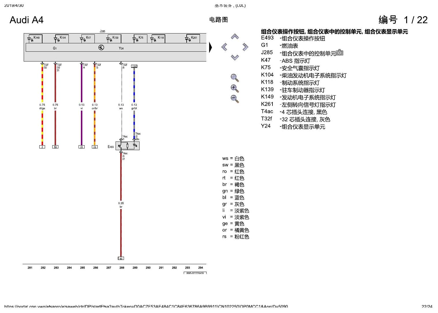This screenshot has width=438, height=313.
Task: Select legend row K139 驻车制动器指示灯
Action: tap(293, 90)
